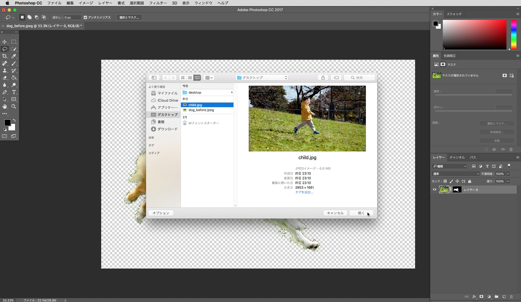The image size is (521, 302).
Task: Select the Pen tool
Action: 5,92
